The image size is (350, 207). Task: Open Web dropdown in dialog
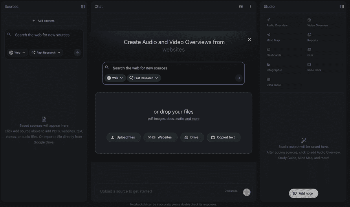115,78
